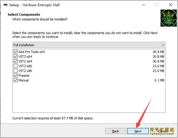This screenshot has height=138, width=178.
Task: Uncheck the Manual component
Action: pyautogui.click(x=16, y=80)
